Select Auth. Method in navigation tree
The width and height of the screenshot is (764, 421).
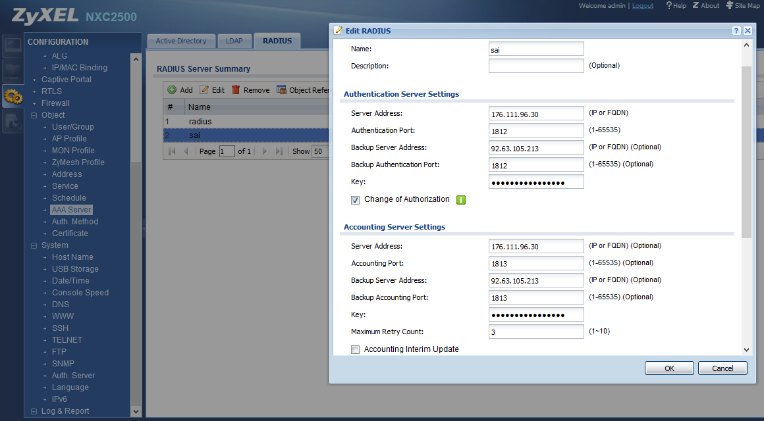75,222
